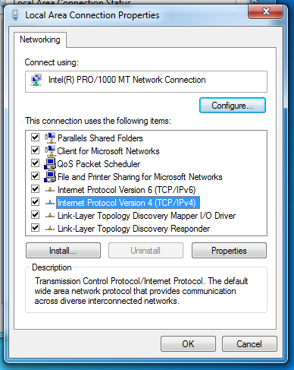
Task: Dismiss dialog with Cancel button
Action: click(249, 344)
